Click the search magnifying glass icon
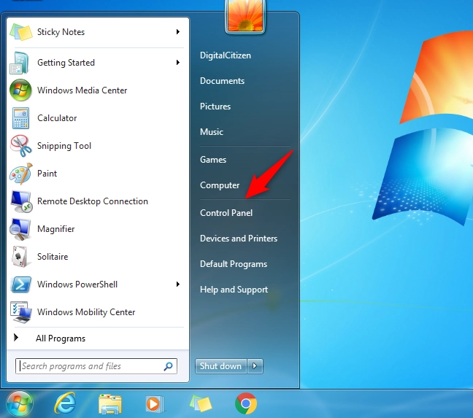This screenshot has width=473, height=418. (168, 366)
